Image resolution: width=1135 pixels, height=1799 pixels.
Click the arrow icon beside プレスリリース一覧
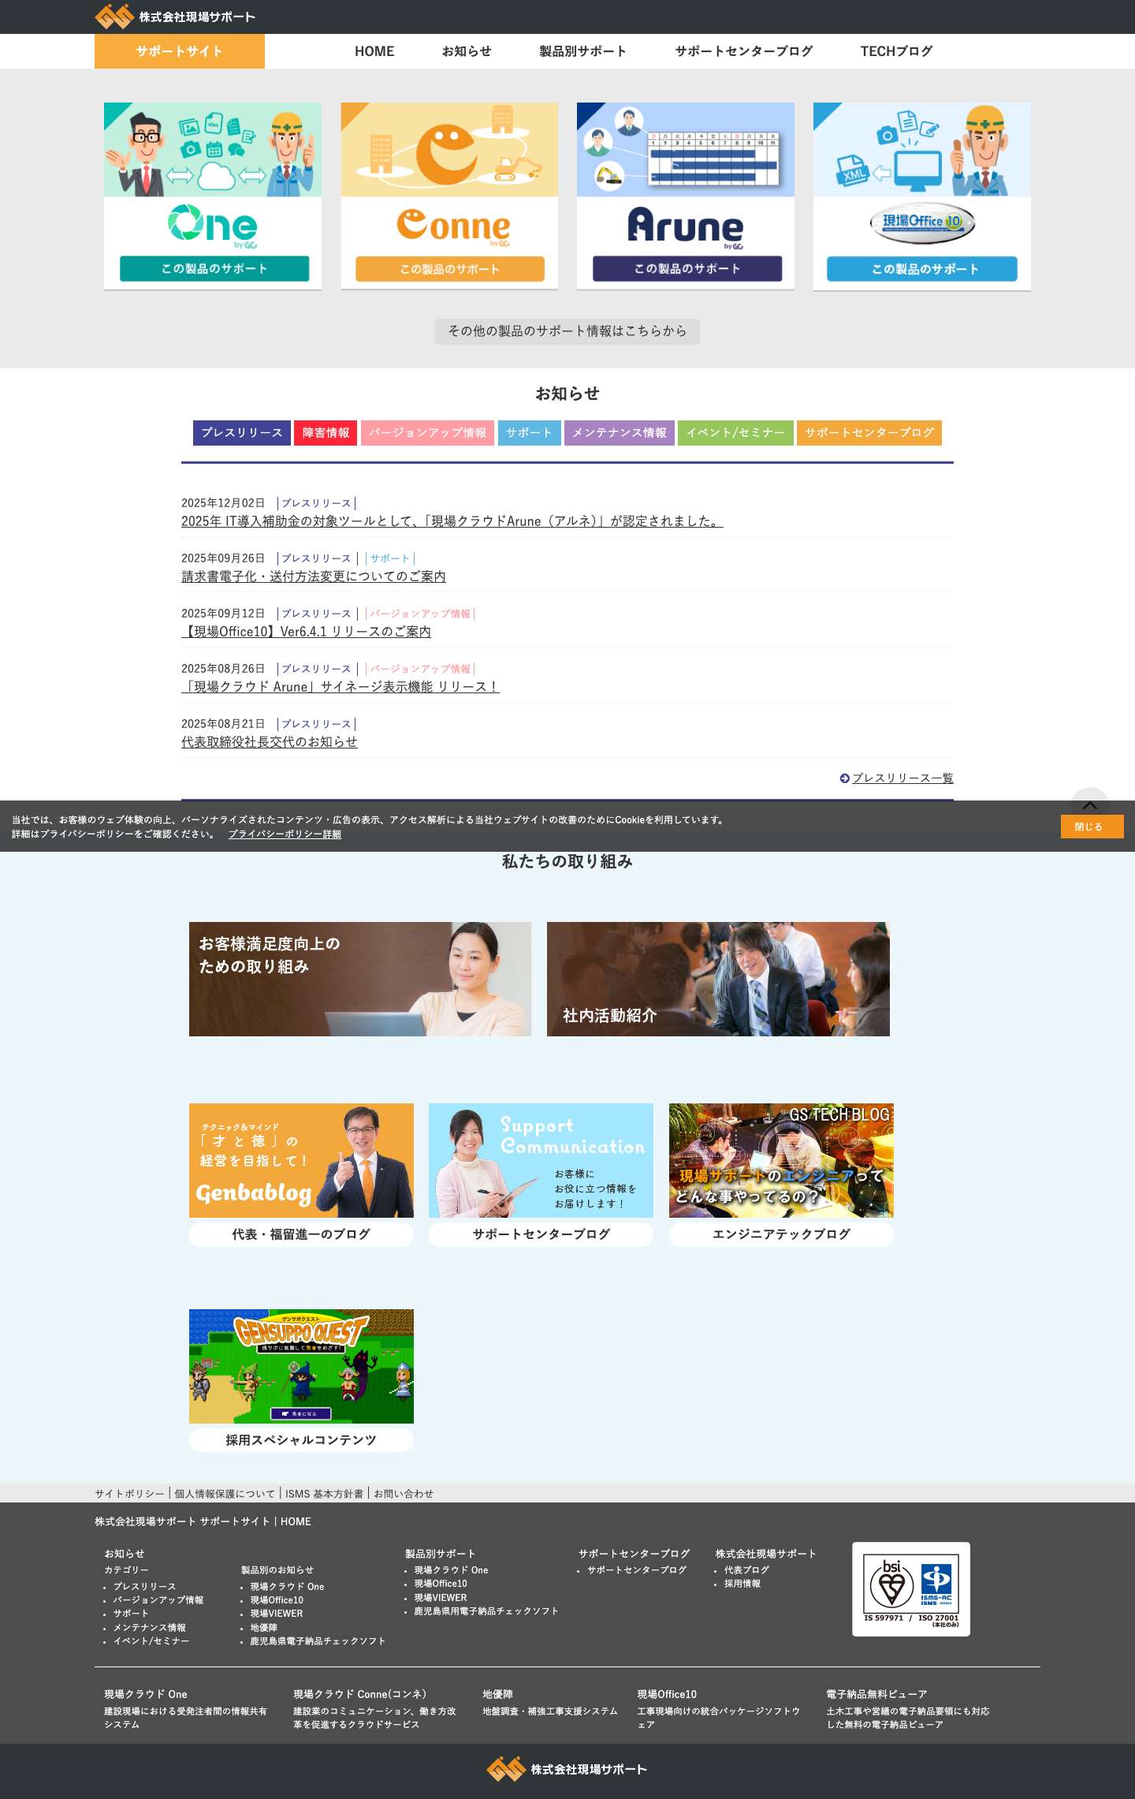tap(844, 778)
